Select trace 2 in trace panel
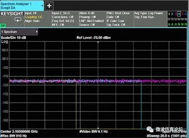This screenshot has height=138, width=189. tap(172, 14)
